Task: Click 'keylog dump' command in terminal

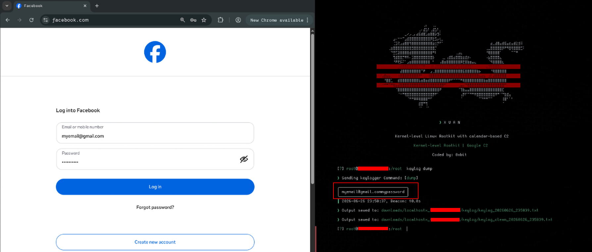Action: [x=419, y=169]
